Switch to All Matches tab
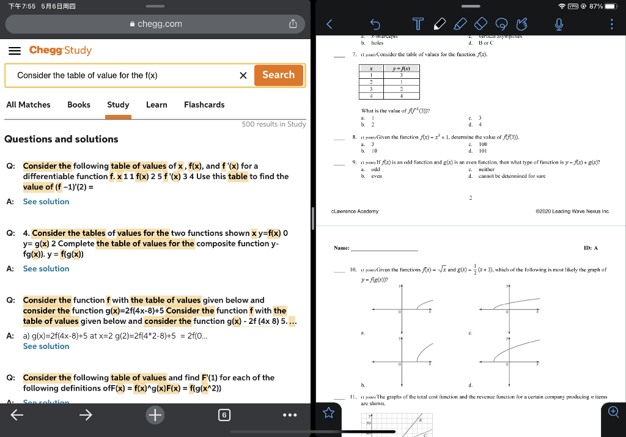The image size is (626, 437). pos(28,105)
